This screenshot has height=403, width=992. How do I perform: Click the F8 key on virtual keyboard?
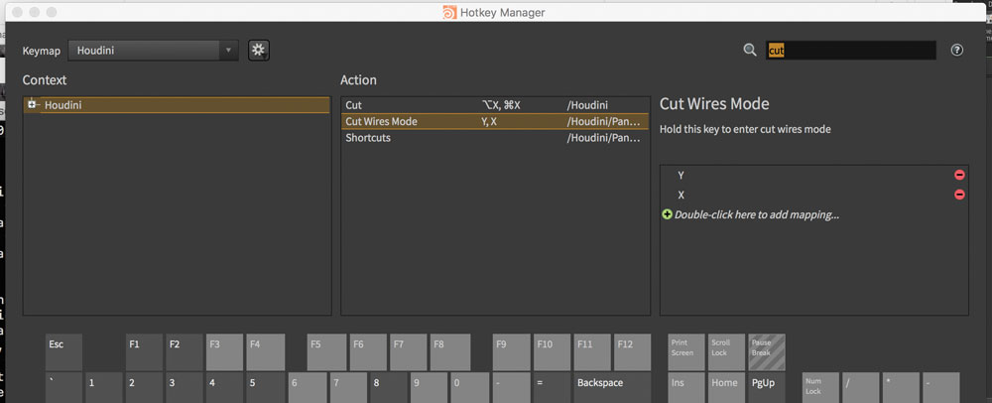click(449, 352)
